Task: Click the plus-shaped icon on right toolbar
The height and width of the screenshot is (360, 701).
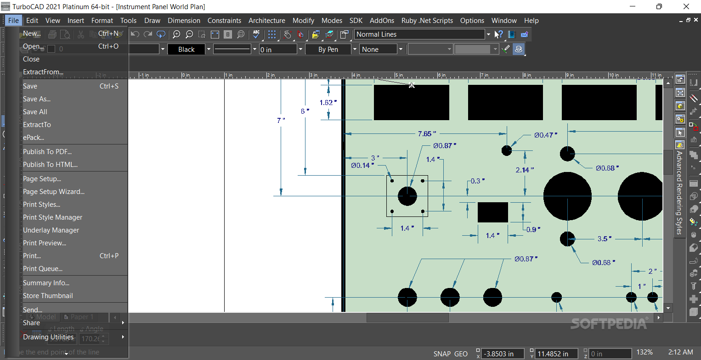Action: (694, 299)
